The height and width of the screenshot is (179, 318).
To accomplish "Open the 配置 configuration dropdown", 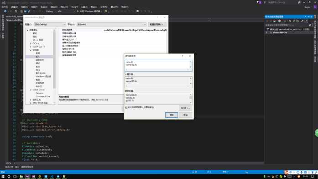I will (x=50, y=24).
